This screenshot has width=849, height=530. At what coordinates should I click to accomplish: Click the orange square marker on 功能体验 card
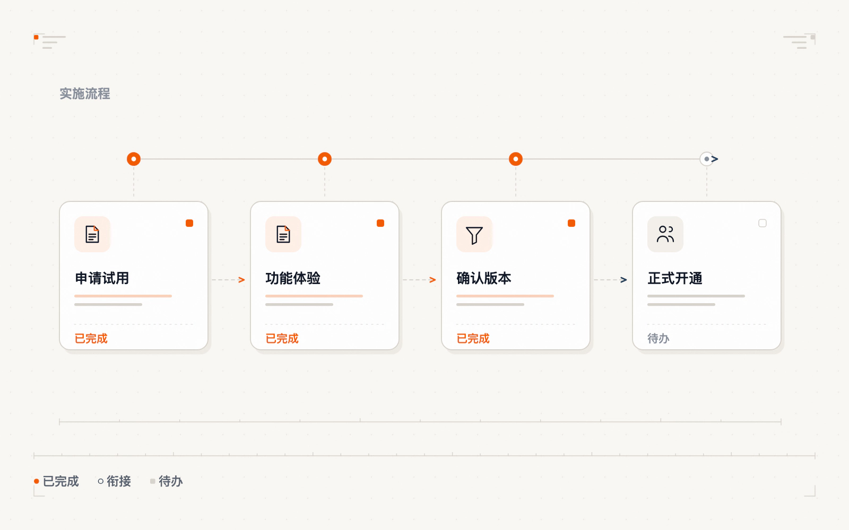click(380, 223)
